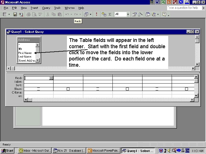
Task: Click the design grid horizontal scrollbar right arrow
Action: 192,100
